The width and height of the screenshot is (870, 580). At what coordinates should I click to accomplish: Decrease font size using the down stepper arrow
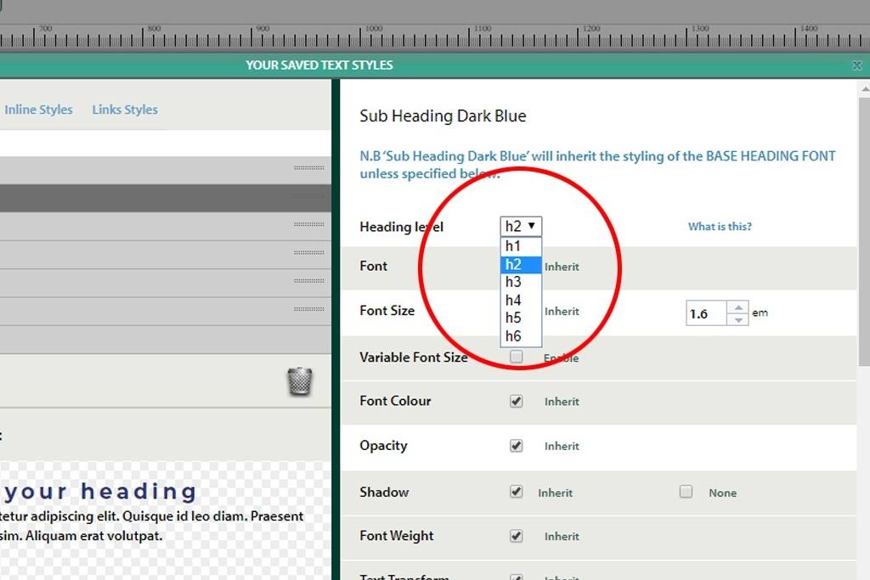737,318
